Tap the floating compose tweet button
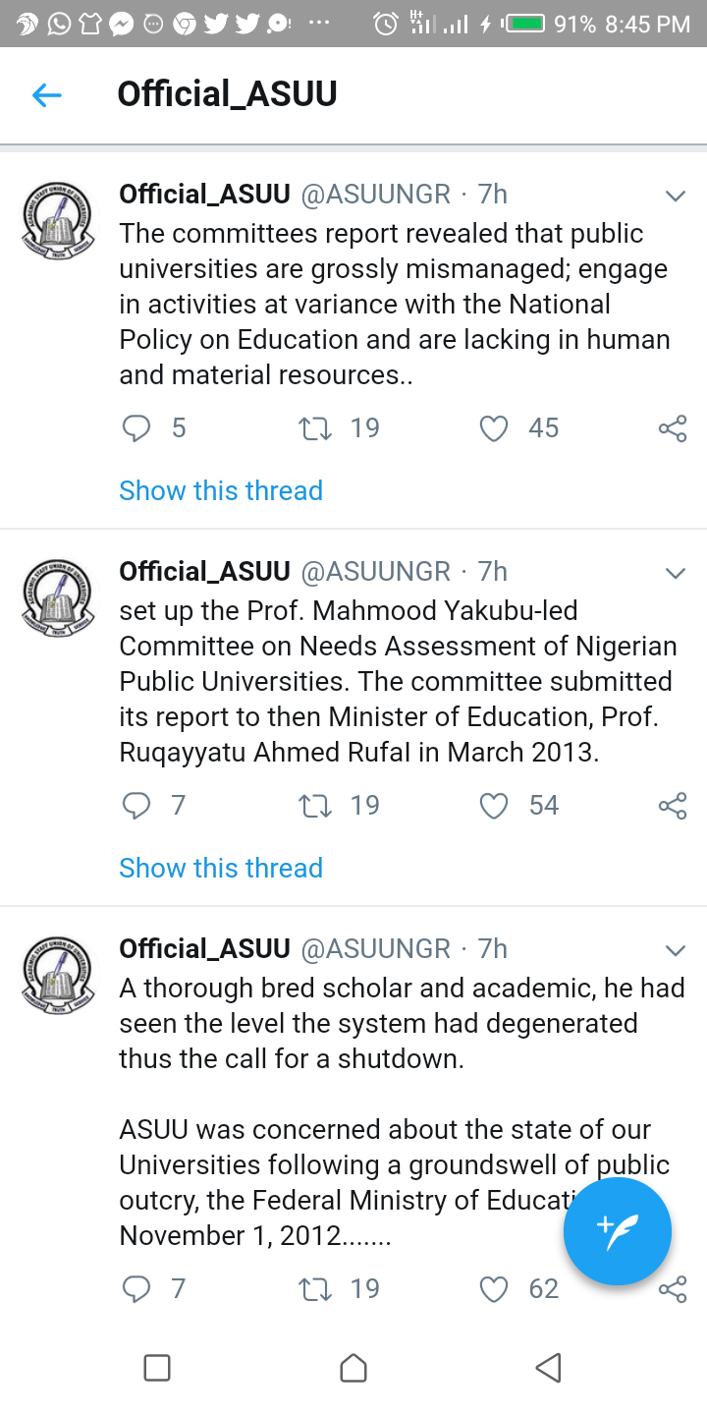 click(x=617, y=1231)
